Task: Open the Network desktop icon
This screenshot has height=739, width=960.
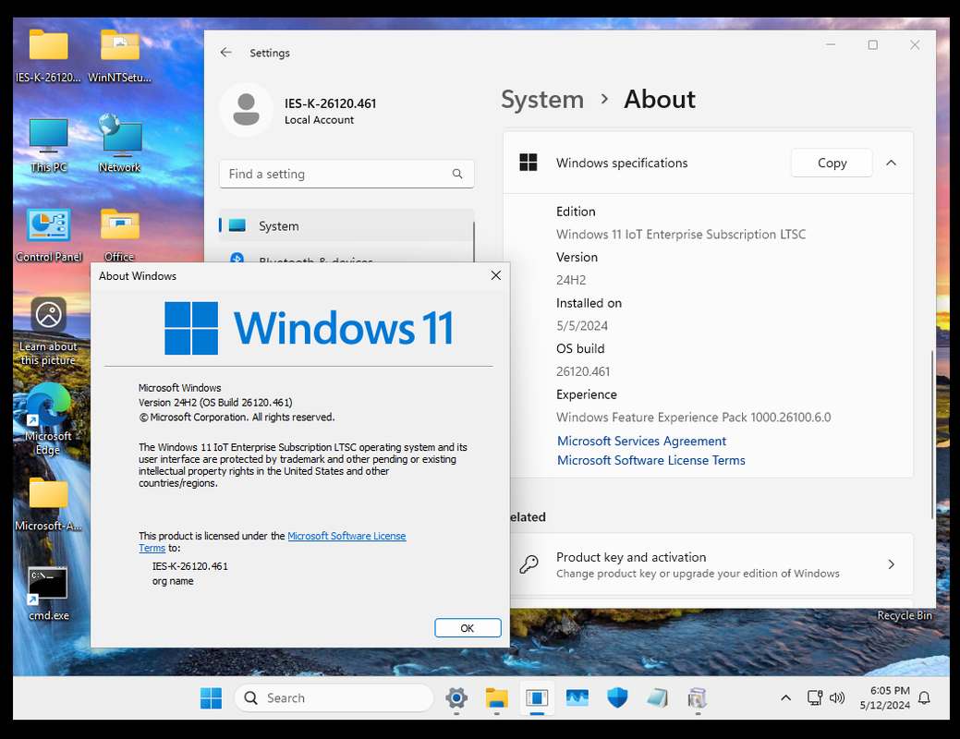Action: [x=119, y=145]
